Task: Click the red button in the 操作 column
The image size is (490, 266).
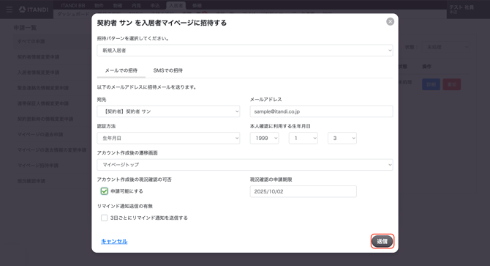Action: 452,84
